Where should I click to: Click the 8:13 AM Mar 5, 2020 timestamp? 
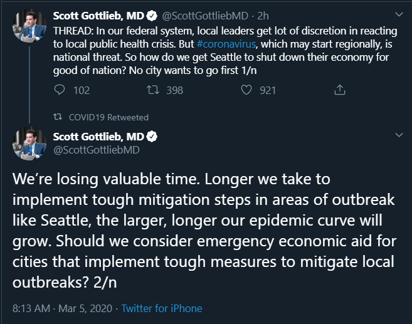click(x=62, y=308)
